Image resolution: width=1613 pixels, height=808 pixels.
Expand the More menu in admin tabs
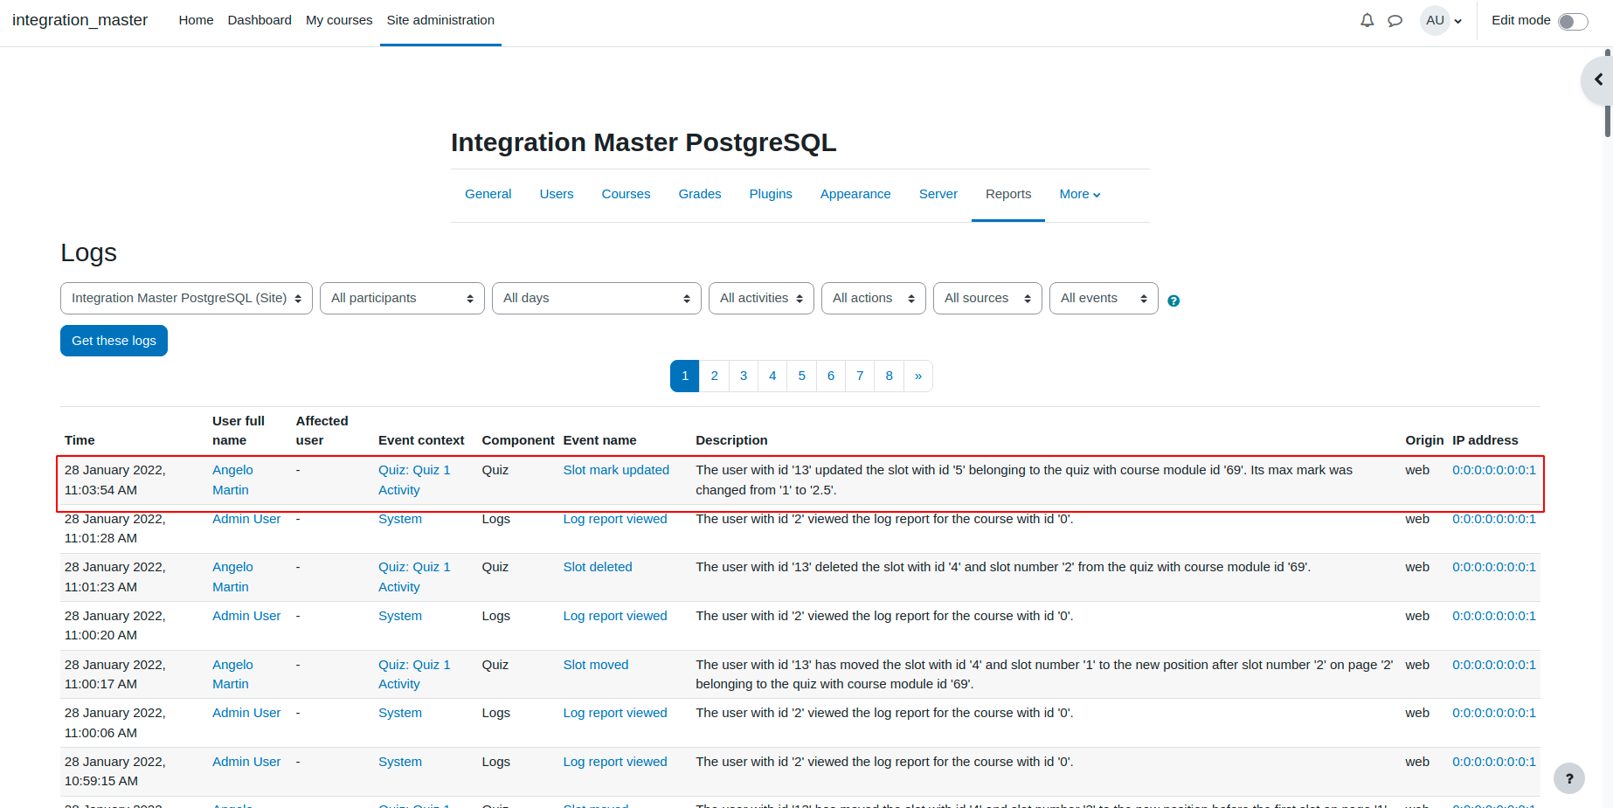[1080, 194]
